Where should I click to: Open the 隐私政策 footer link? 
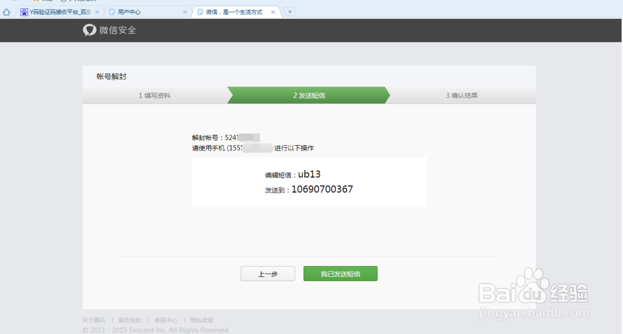click(x=202, y=320)
